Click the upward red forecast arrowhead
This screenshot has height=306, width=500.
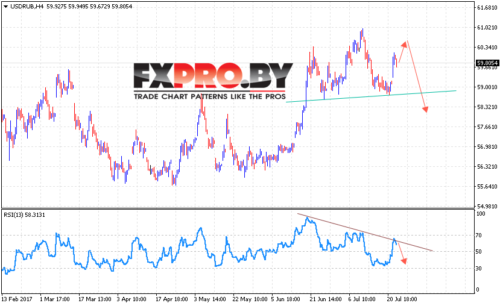tap(404, 44)
